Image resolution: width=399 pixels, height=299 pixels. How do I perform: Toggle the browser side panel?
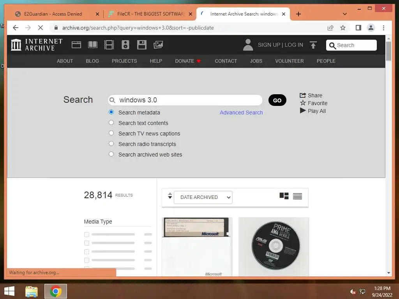pyautogui.click(x=358, y=28)
